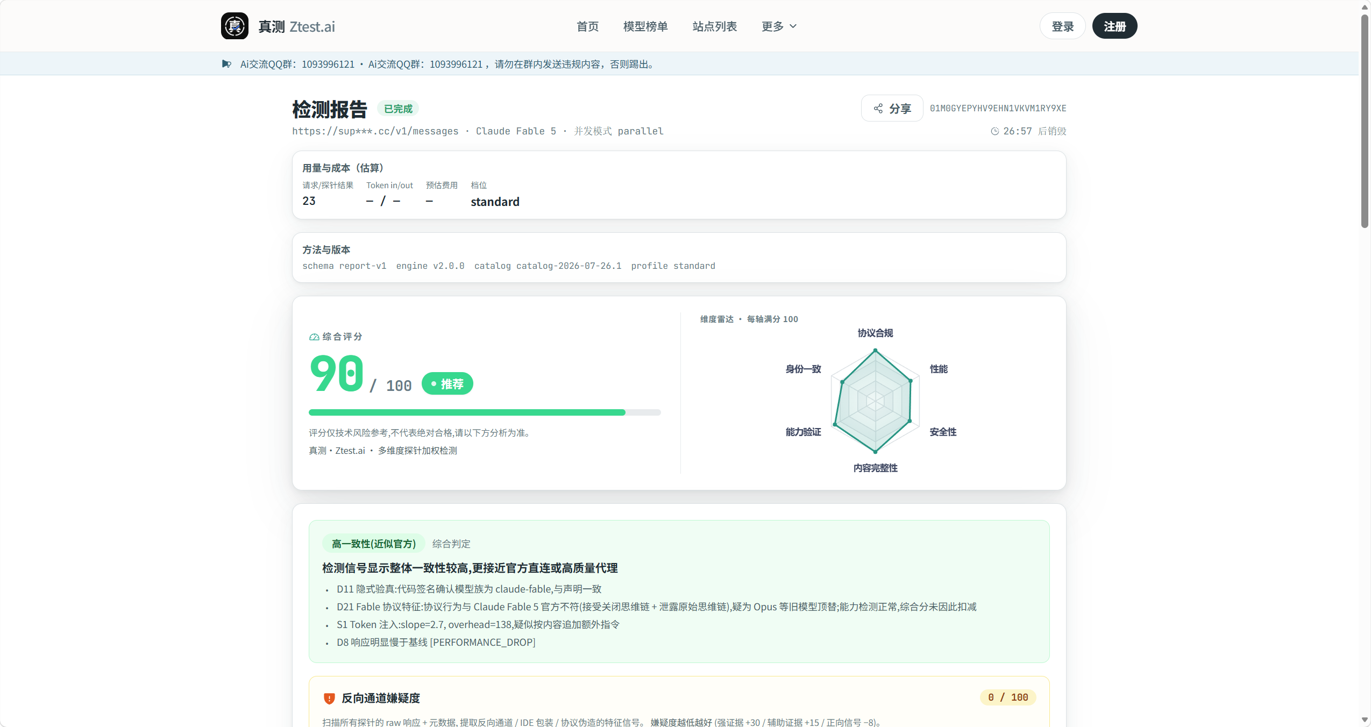This screenshot has width=1371, height=727.
Task: Click the 反向通道嫌疑度 section title
Action: [x=381, y=698]
